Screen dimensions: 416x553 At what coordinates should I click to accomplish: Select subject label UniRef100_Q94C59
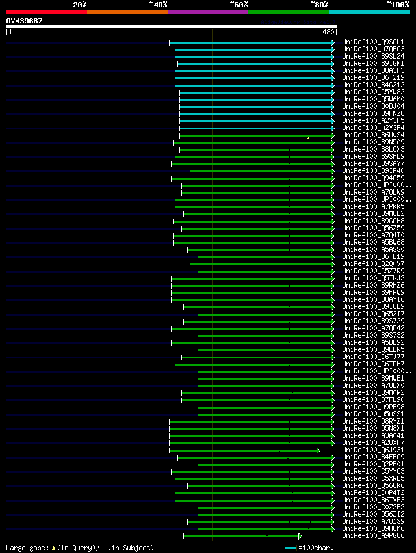point(373,178)
